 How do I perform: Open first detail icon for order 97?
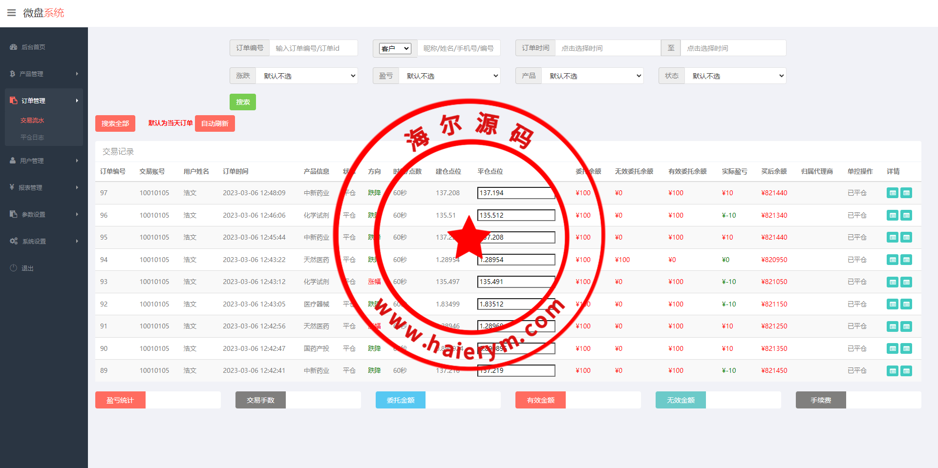[892, 193]
